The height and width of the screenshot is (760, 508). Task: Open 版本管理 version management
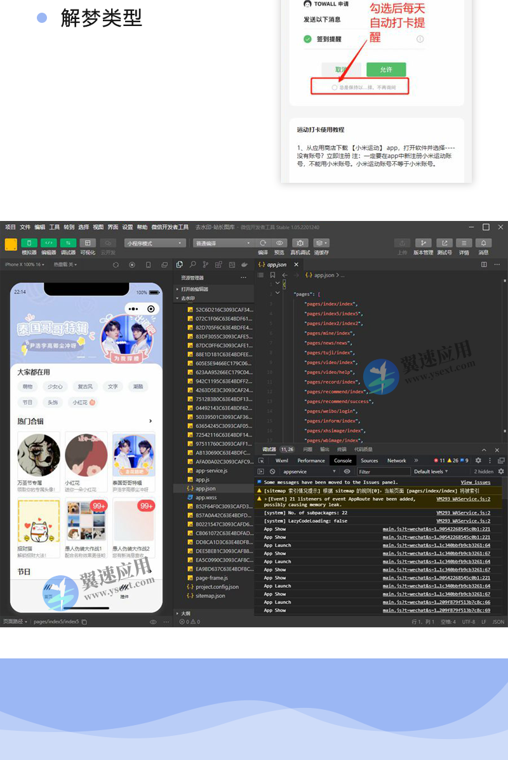click(x=424, y=243)
